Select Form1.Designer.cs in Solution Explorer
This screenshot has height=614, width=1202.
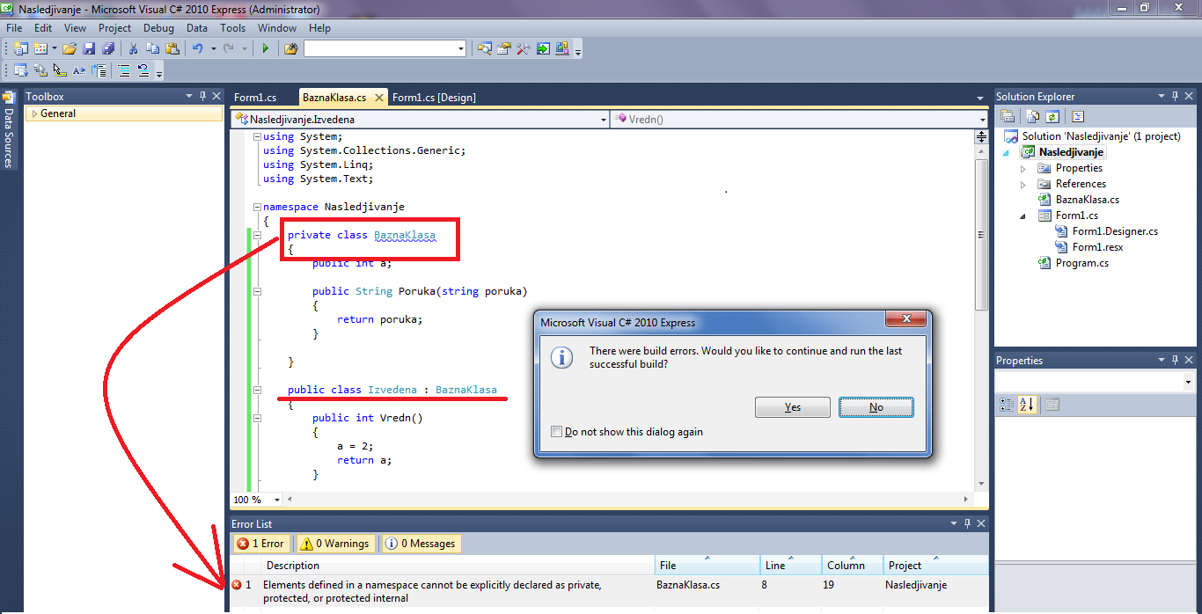[1115, 231]
